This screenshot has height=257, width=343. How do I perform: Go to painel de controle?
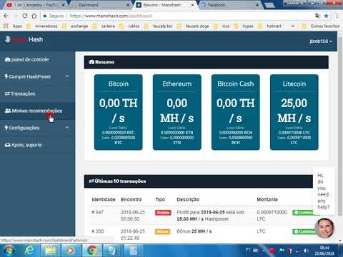click(x=37, y=60)
